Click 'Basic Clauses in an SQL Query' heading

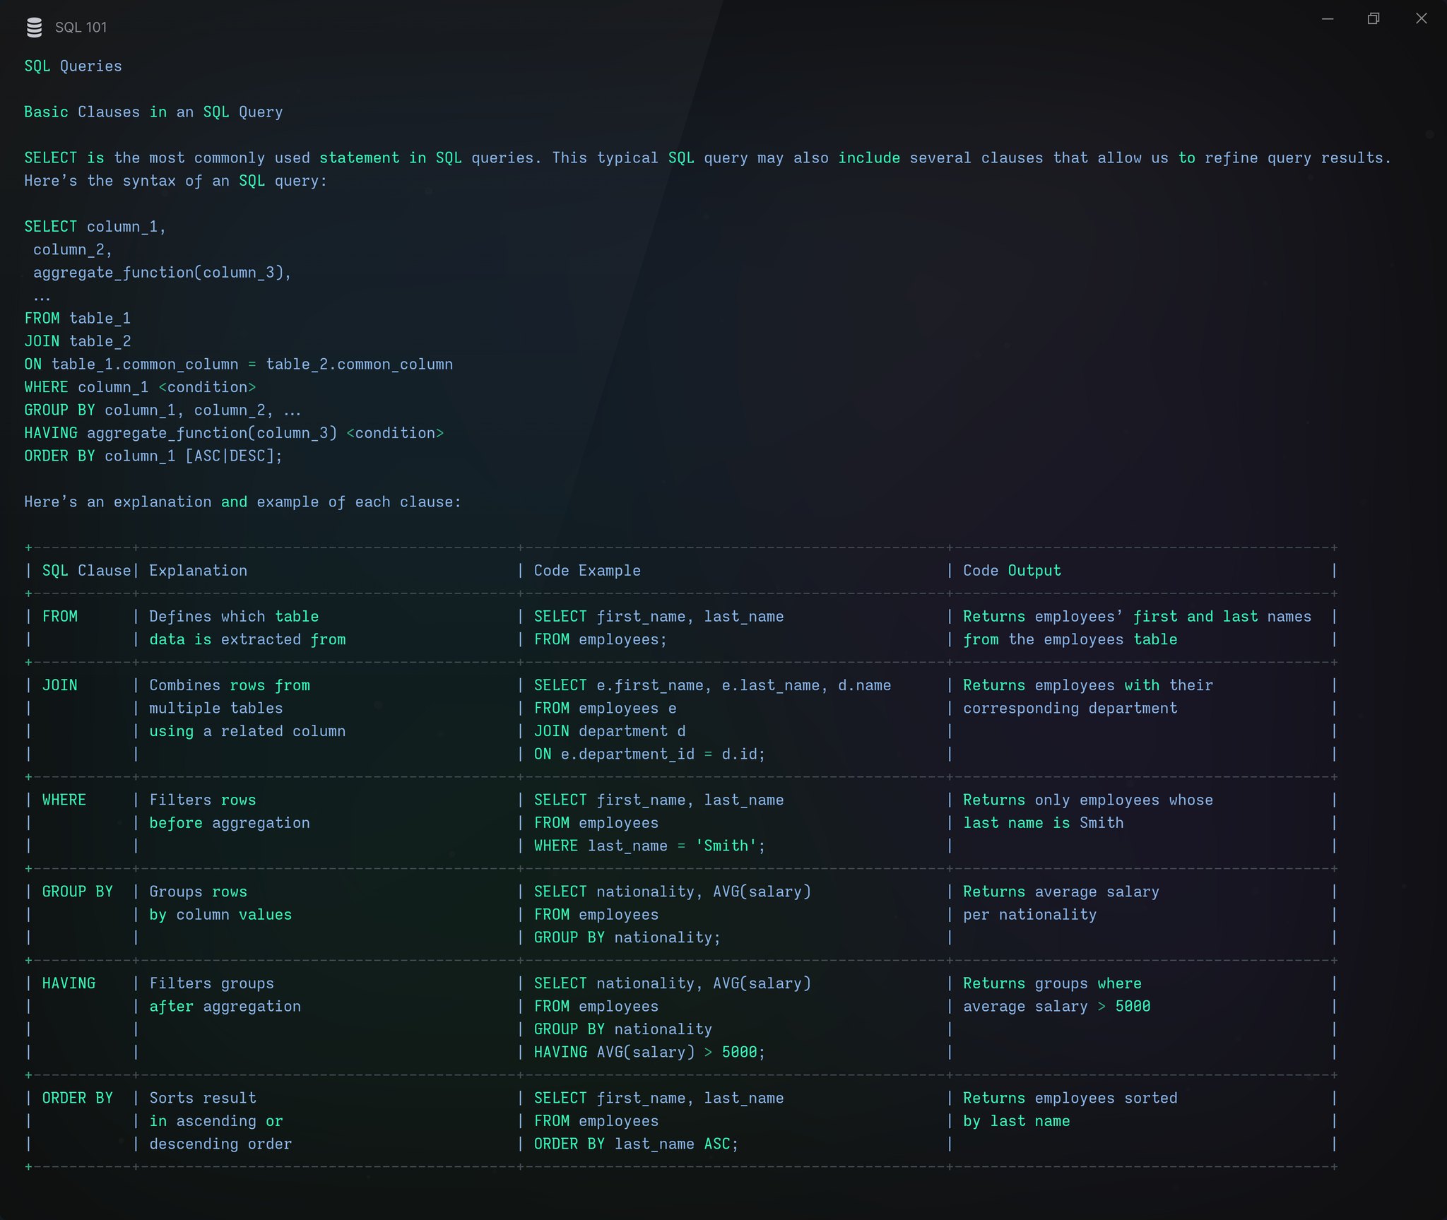(153, 112)
